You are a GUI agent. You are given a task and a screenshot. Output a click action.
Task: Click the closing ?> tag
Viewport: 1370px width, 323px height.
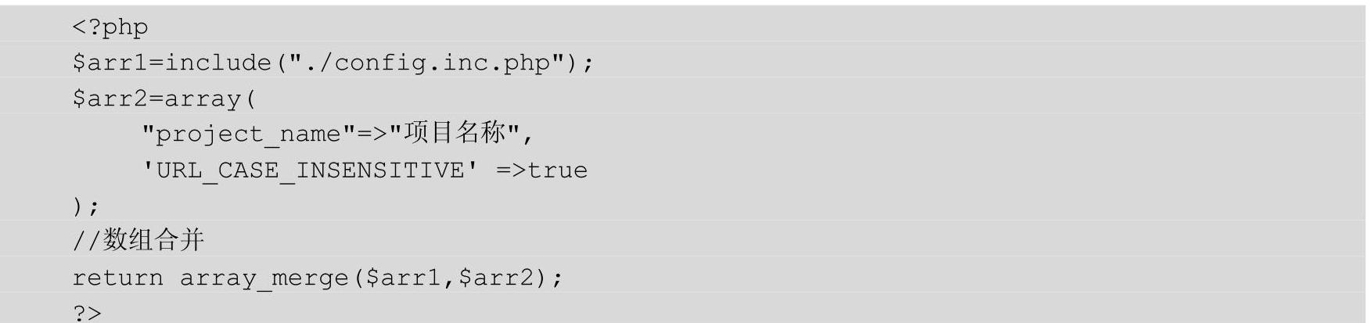(x=87, y=313)
